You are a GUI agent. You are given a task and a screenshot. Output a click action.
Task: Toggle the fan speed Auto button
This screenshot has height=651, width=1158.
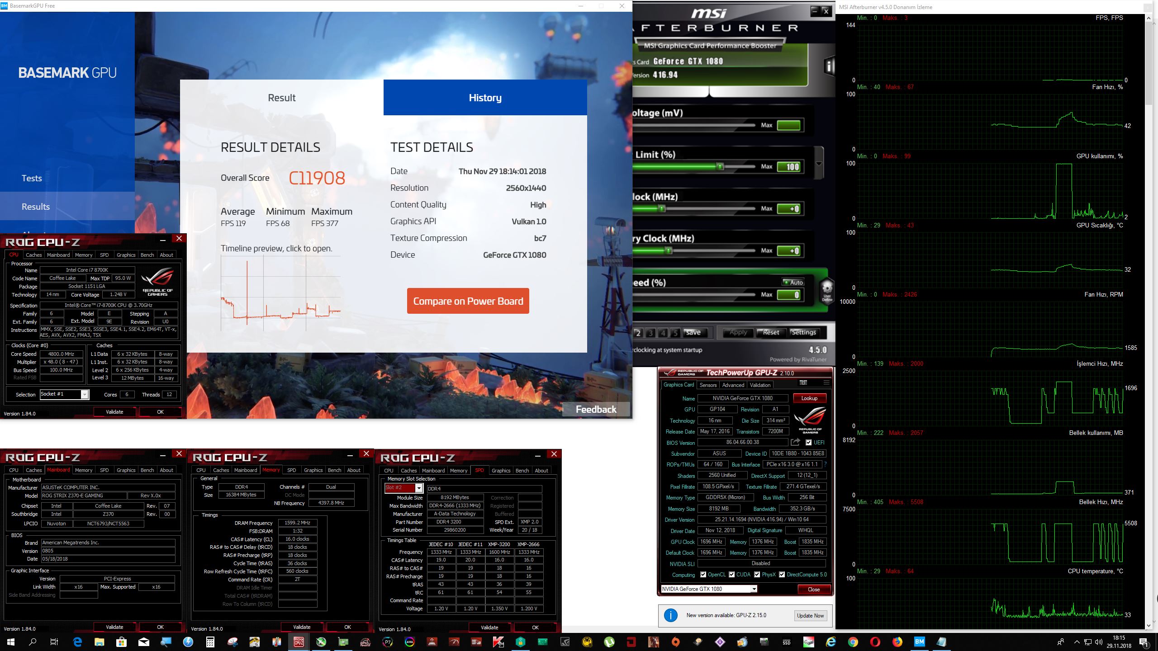click(793, 282)
